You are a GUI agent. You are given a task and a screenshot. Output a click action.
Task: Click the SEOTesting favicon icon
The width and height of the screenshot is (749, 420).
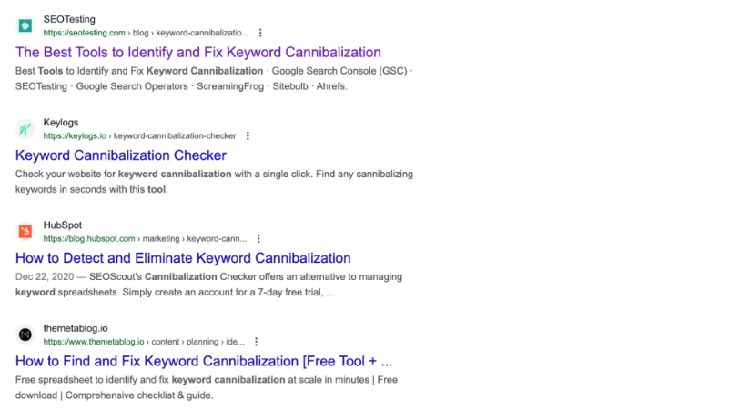(25, 25)
